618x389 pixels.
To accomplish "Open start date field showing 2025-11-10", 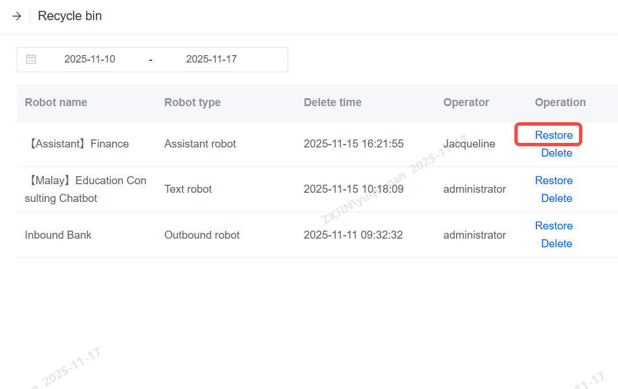I will click(x=90, y=59).
